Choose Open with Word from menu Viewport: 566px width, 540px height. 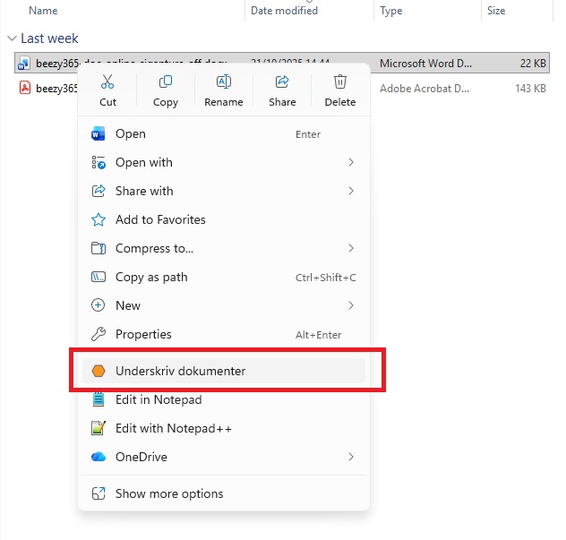[131, 133]
